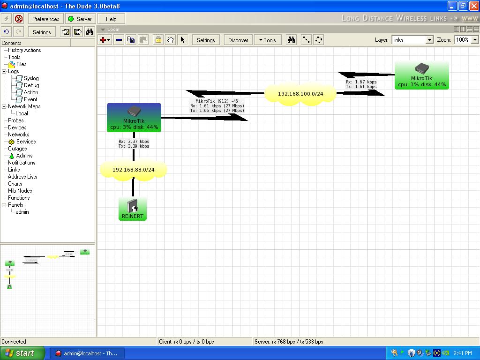
Task: Select Address Lists in the tree
Action: 22,177
